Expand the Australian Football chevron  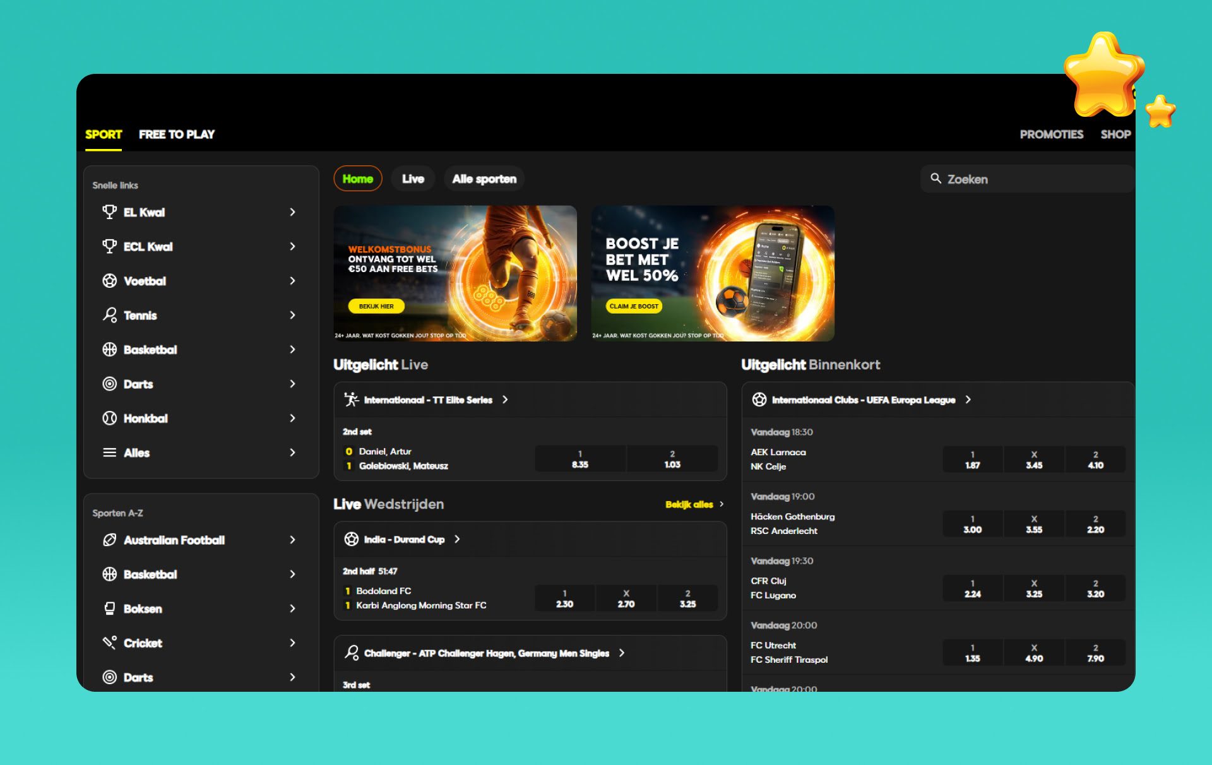pyautogui.click(x=292, y=540)
